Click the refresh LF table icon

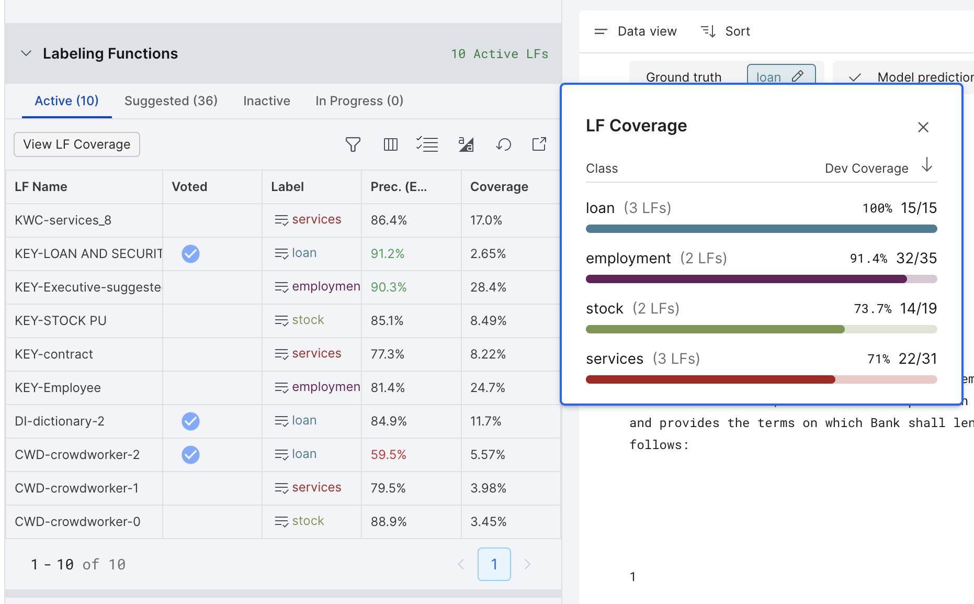tap(503, 144)
